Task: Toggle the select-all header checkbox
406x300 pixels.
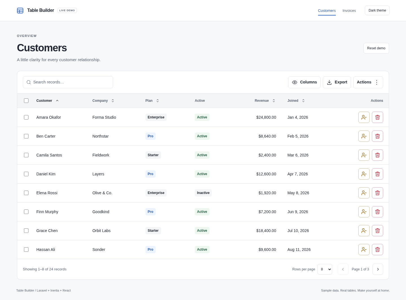Action: [26, 101]
